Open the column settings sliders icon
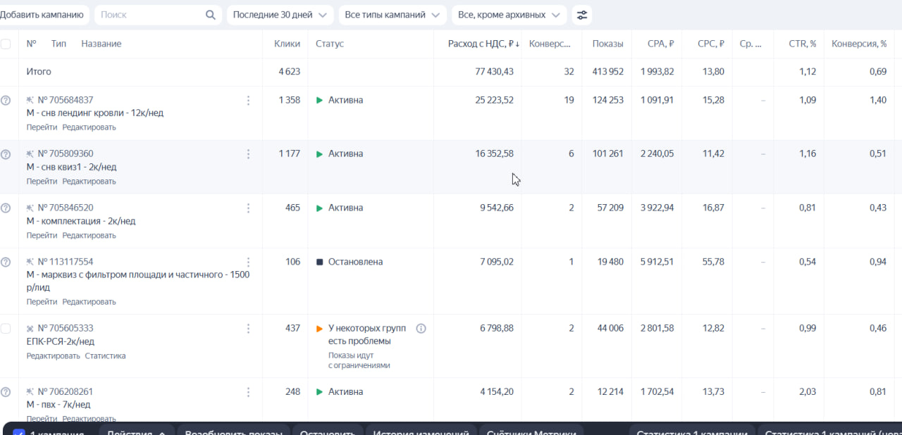This screenshot has height=435, width=902. [x=581, y=15]
